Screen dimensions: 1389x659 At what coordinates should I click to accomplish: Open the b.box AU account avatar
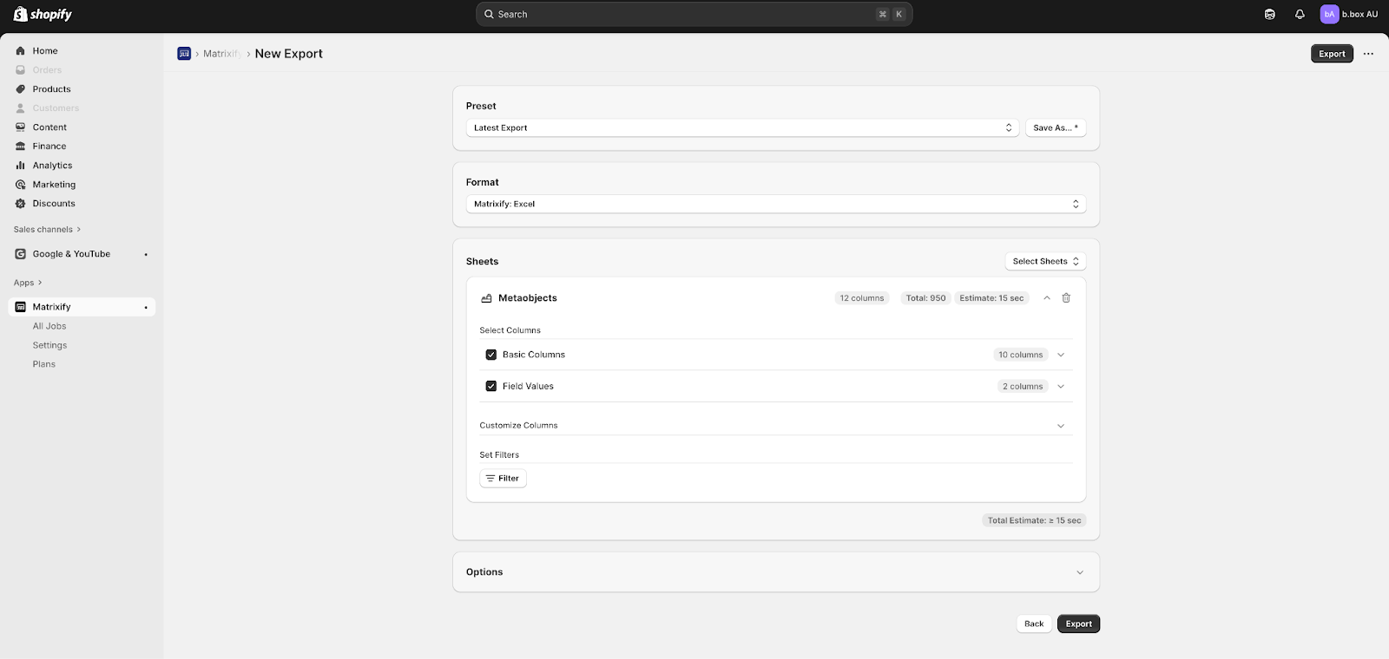click(1329, 14)
